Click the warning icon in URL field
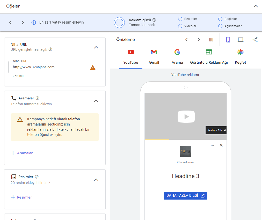This screenshot has height=220, width=262. 92,68
